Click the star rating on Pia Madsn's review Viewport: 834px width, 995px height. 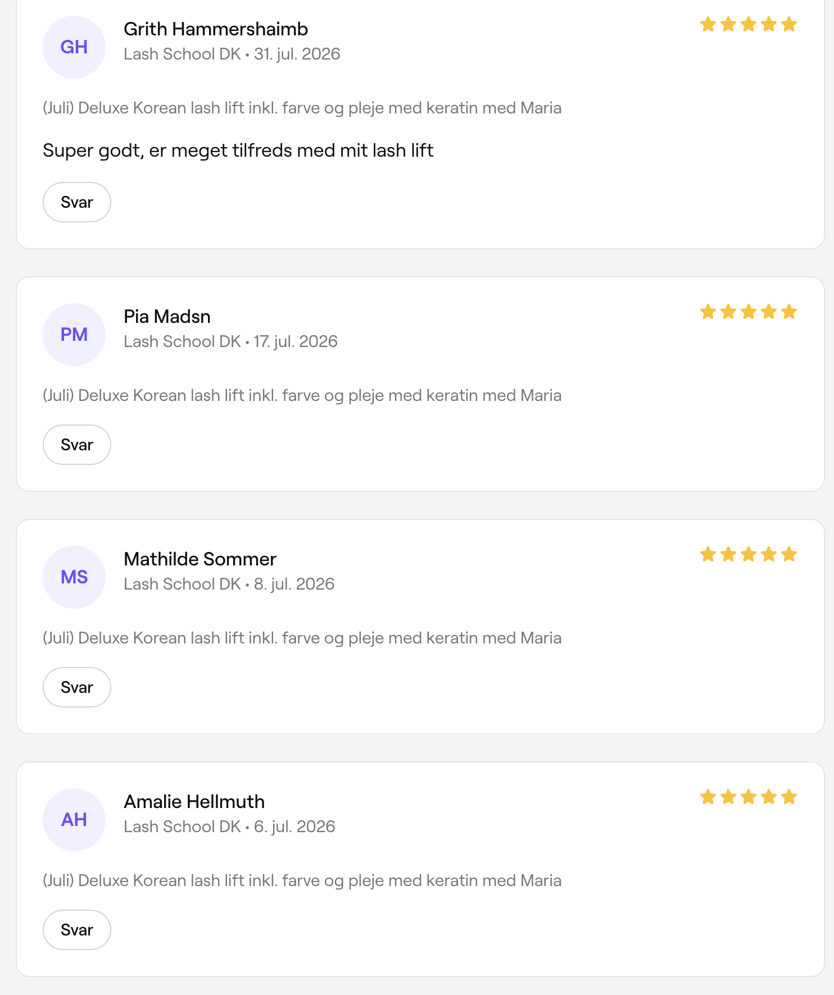[x=749, y=312]
